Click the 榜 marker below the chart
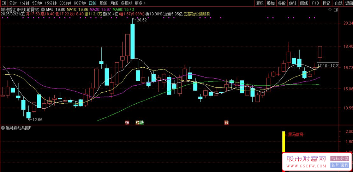This screenshot has width=353, height=172. 138,123
